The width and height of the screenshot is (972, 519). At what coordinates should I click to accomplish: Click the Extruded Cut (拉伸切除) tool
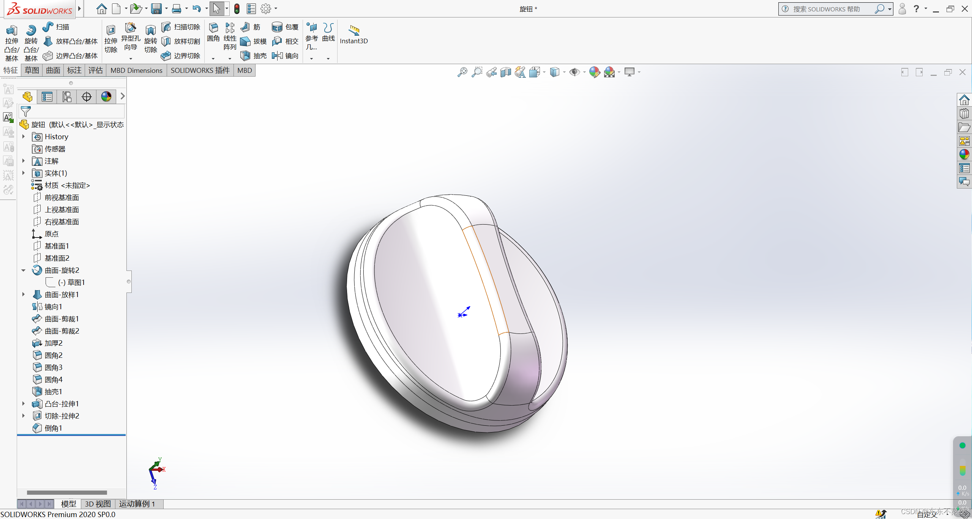click(111, 39)
